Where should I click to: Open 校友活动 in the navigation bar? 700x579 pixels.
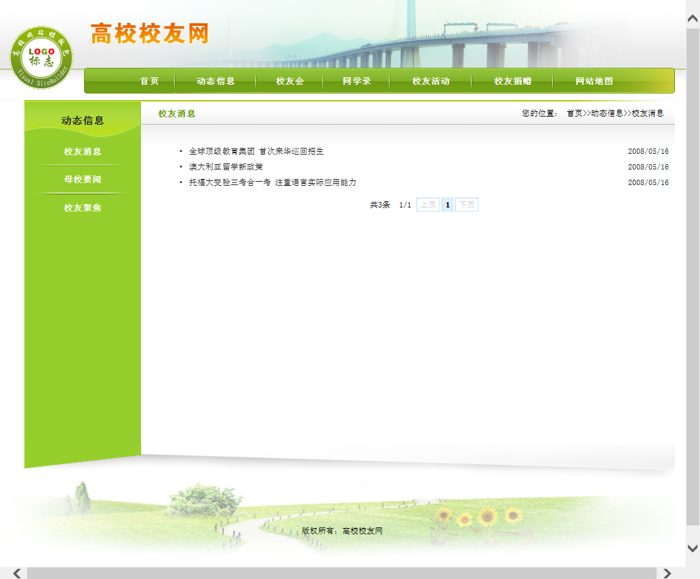click(x=430, y=81)
